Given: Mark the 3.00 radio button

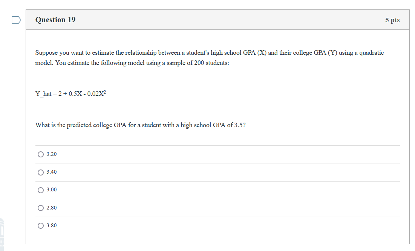Looking at the screenshot, I should (x=40, y=190).
